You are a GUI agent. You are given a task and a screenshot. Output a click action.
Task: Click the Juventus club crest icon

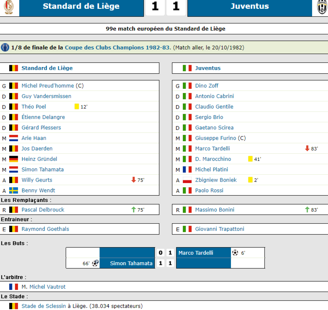323,7
